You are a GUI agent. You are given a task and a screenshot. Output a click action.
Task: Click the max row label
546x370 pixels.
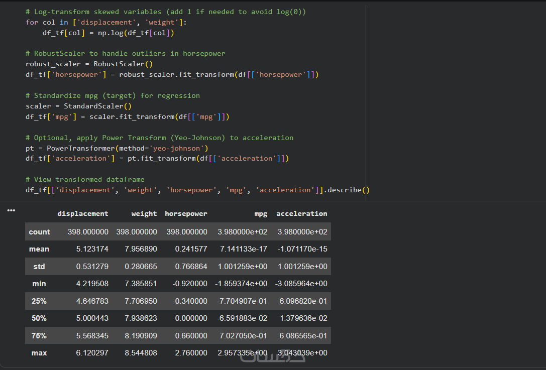[39, 352]
